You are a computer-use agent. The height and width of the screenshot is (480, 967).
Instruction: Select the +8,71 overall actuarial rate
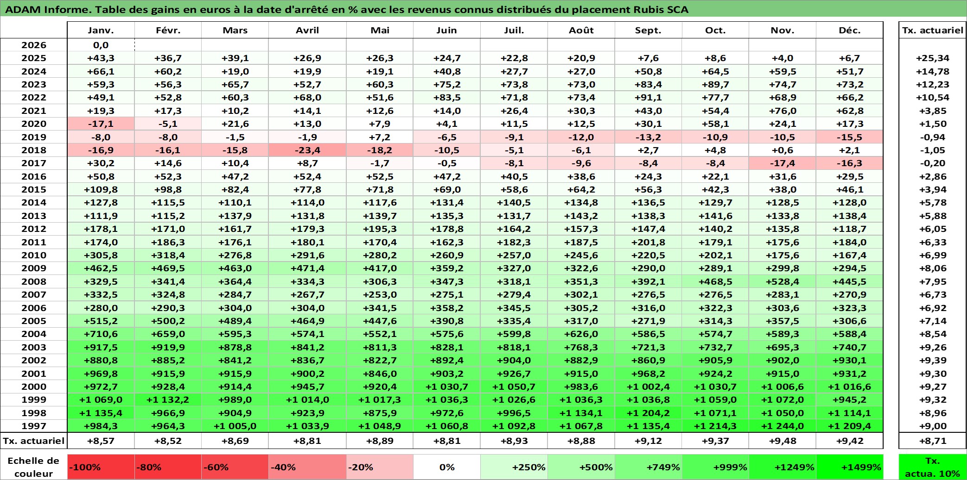(933, 441)
